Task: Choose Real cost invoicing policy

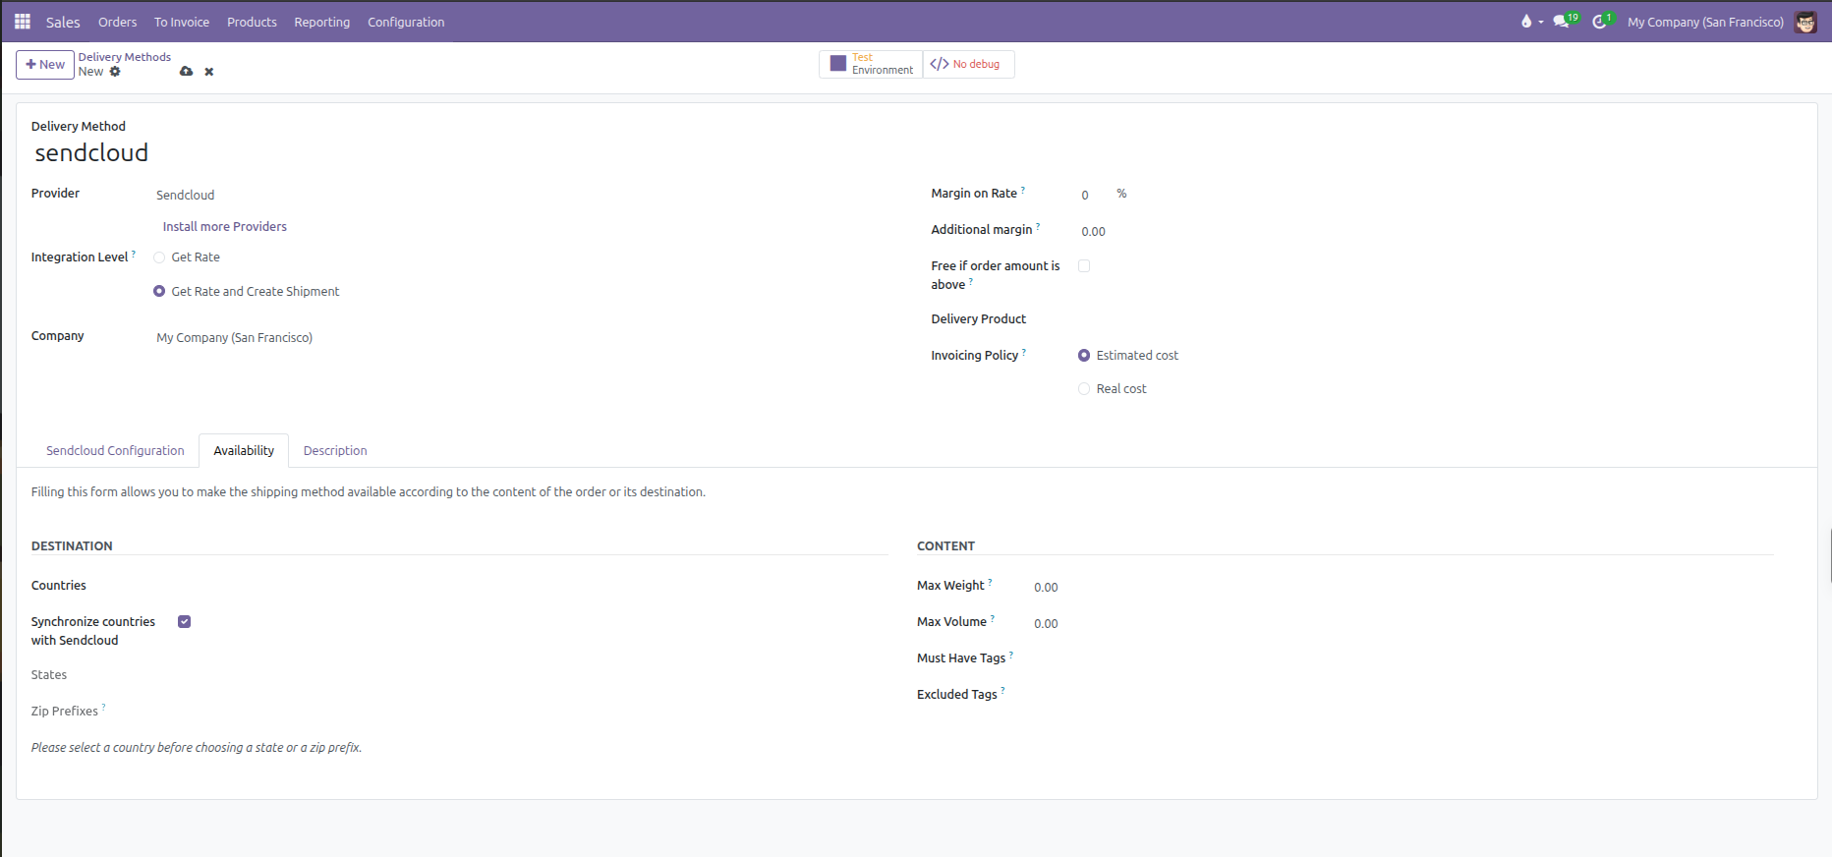Action: (1084, 389)
